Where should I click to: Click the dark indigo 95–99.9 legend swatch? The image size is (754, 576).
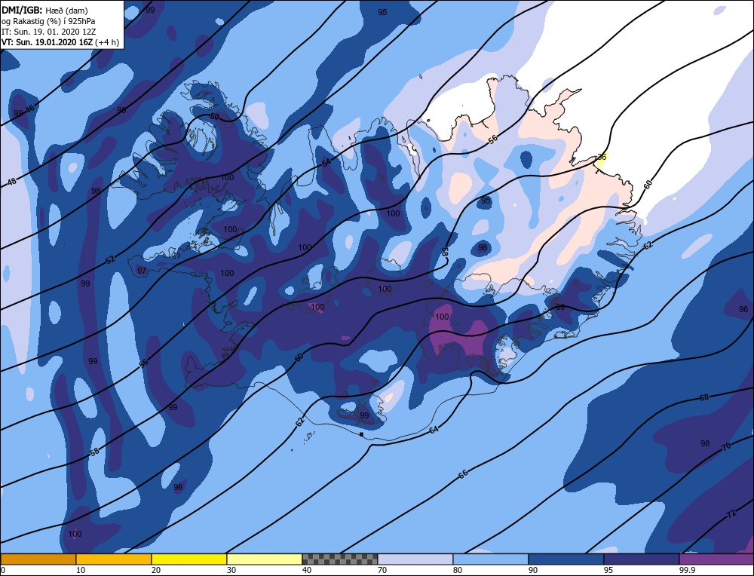click(642, 559)
